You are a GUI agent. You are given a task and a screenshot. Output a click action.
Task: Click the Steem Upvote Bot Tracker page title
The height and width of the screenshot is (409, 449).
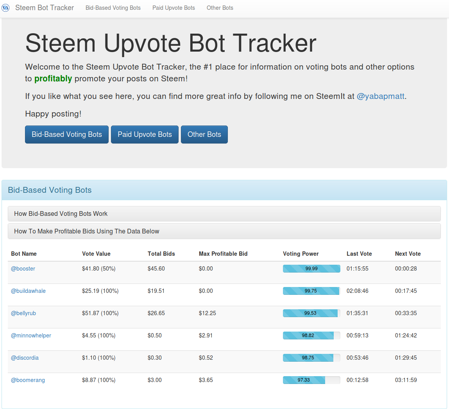171,43
